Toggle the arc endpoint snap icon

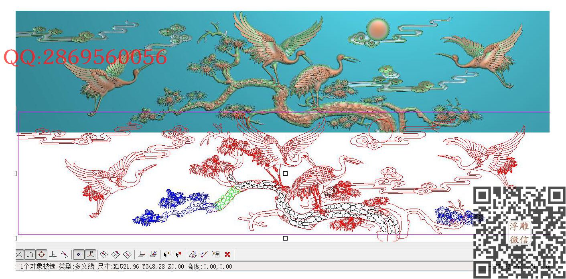coord(30,255)
